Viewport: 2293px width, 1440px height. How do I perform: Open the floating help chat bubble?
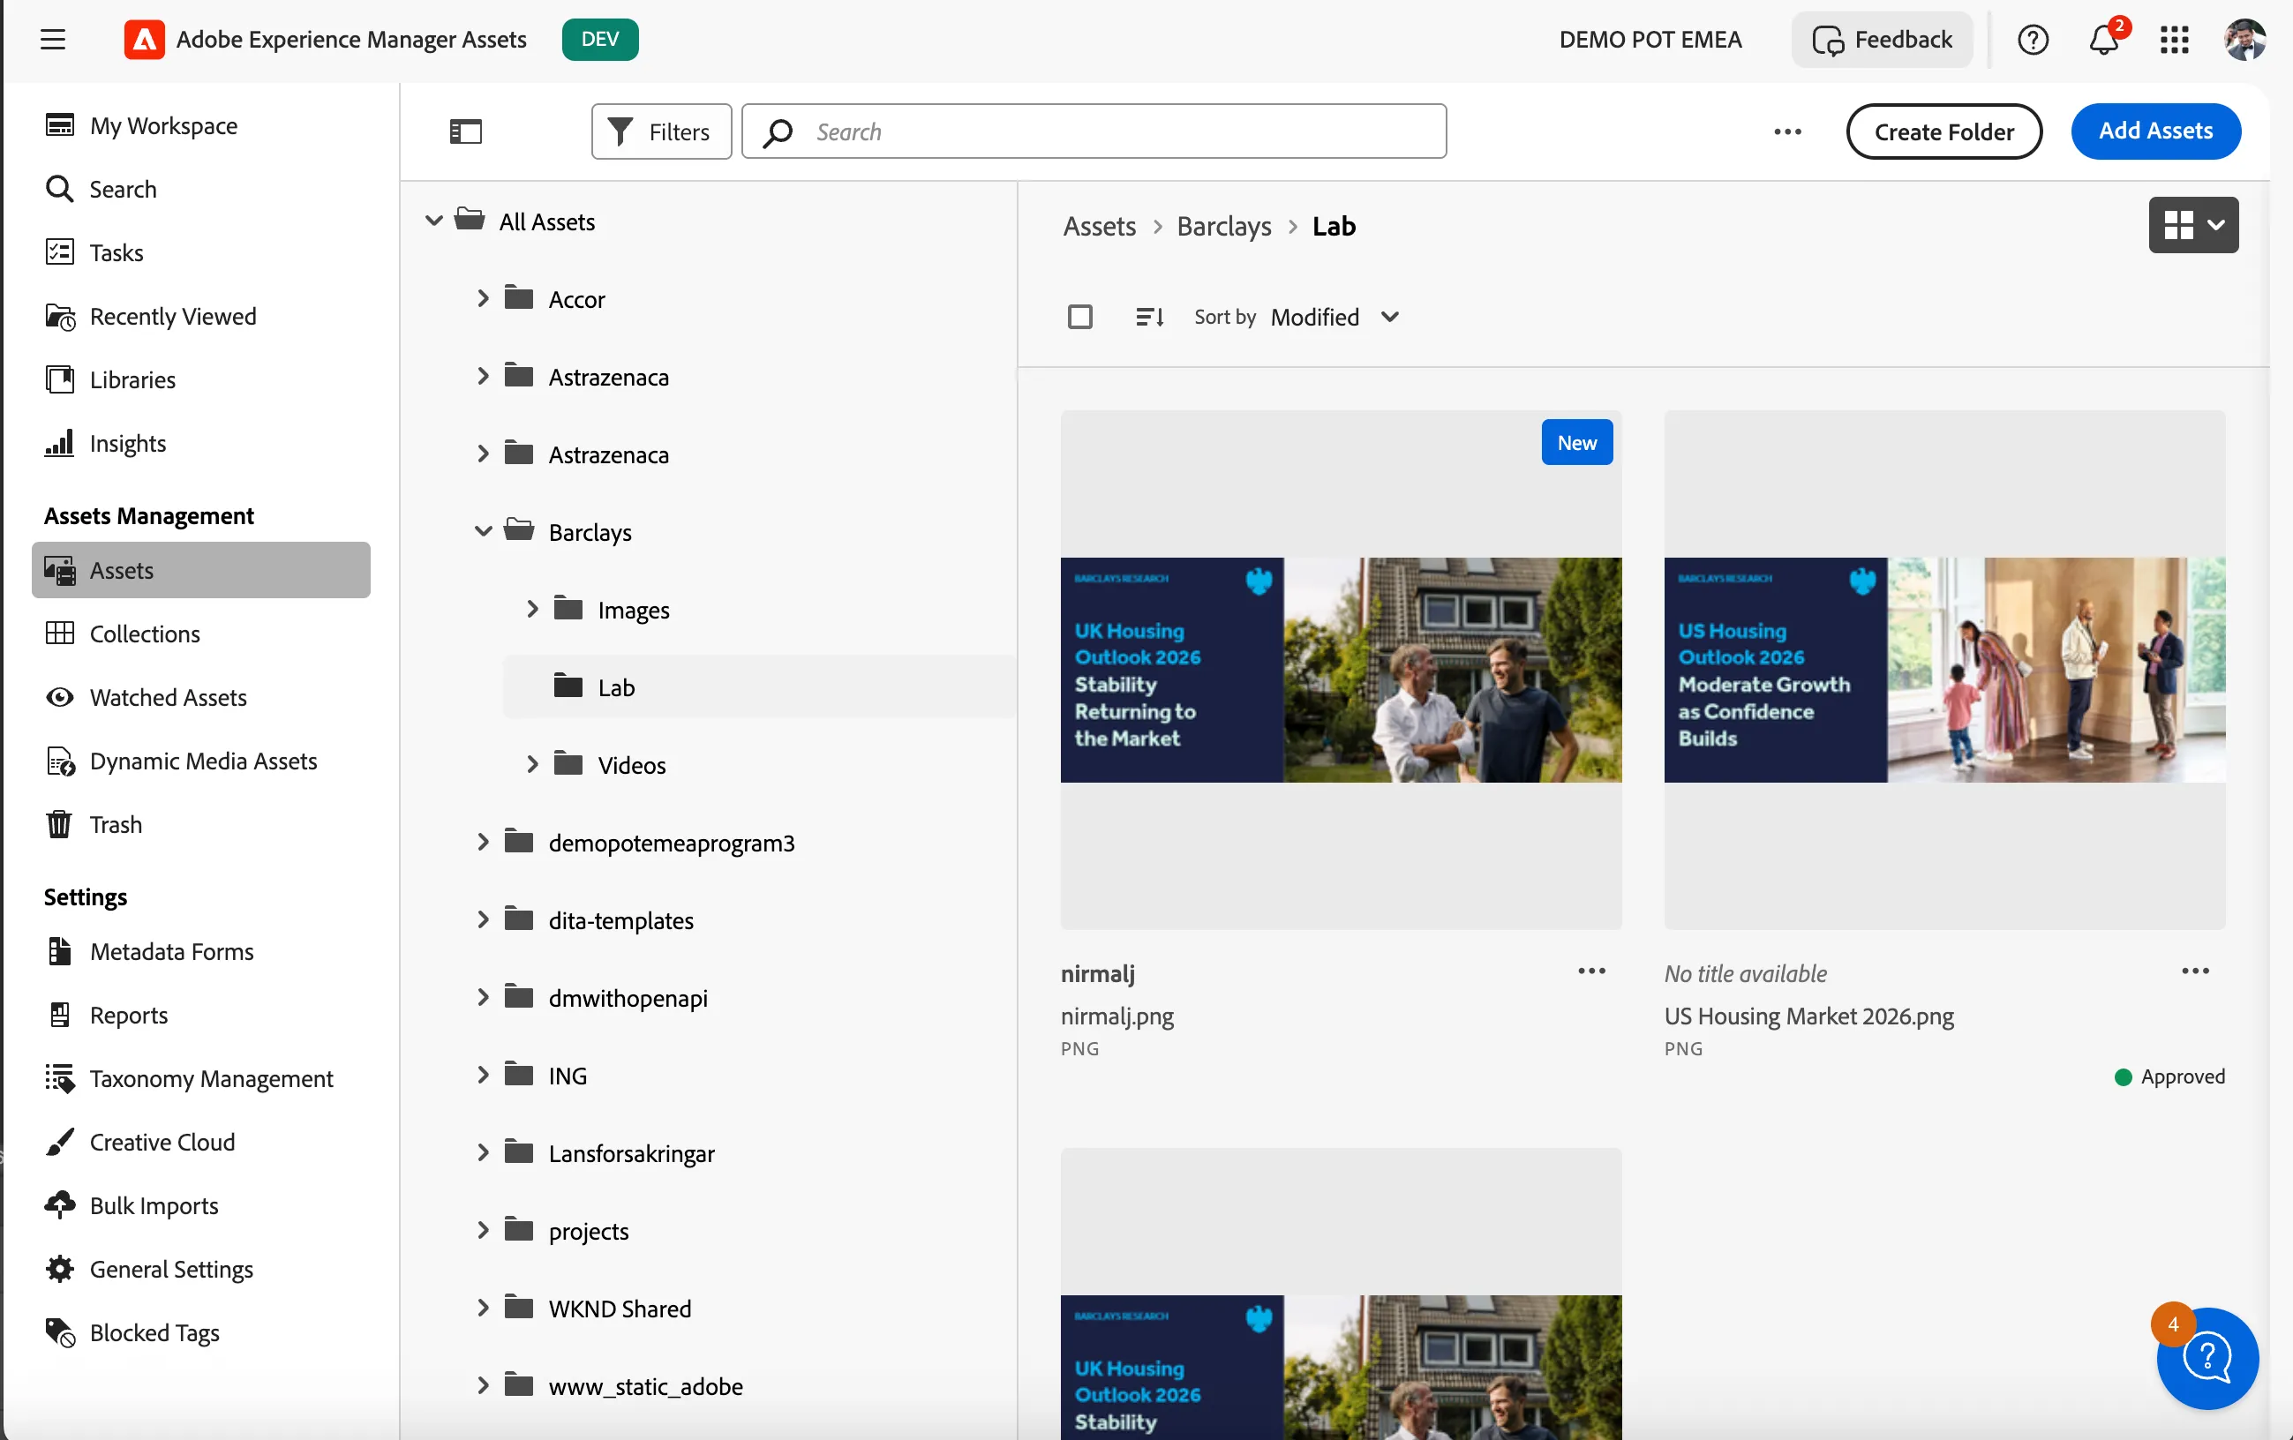pyautogui.click(x=2207, y=1357)
